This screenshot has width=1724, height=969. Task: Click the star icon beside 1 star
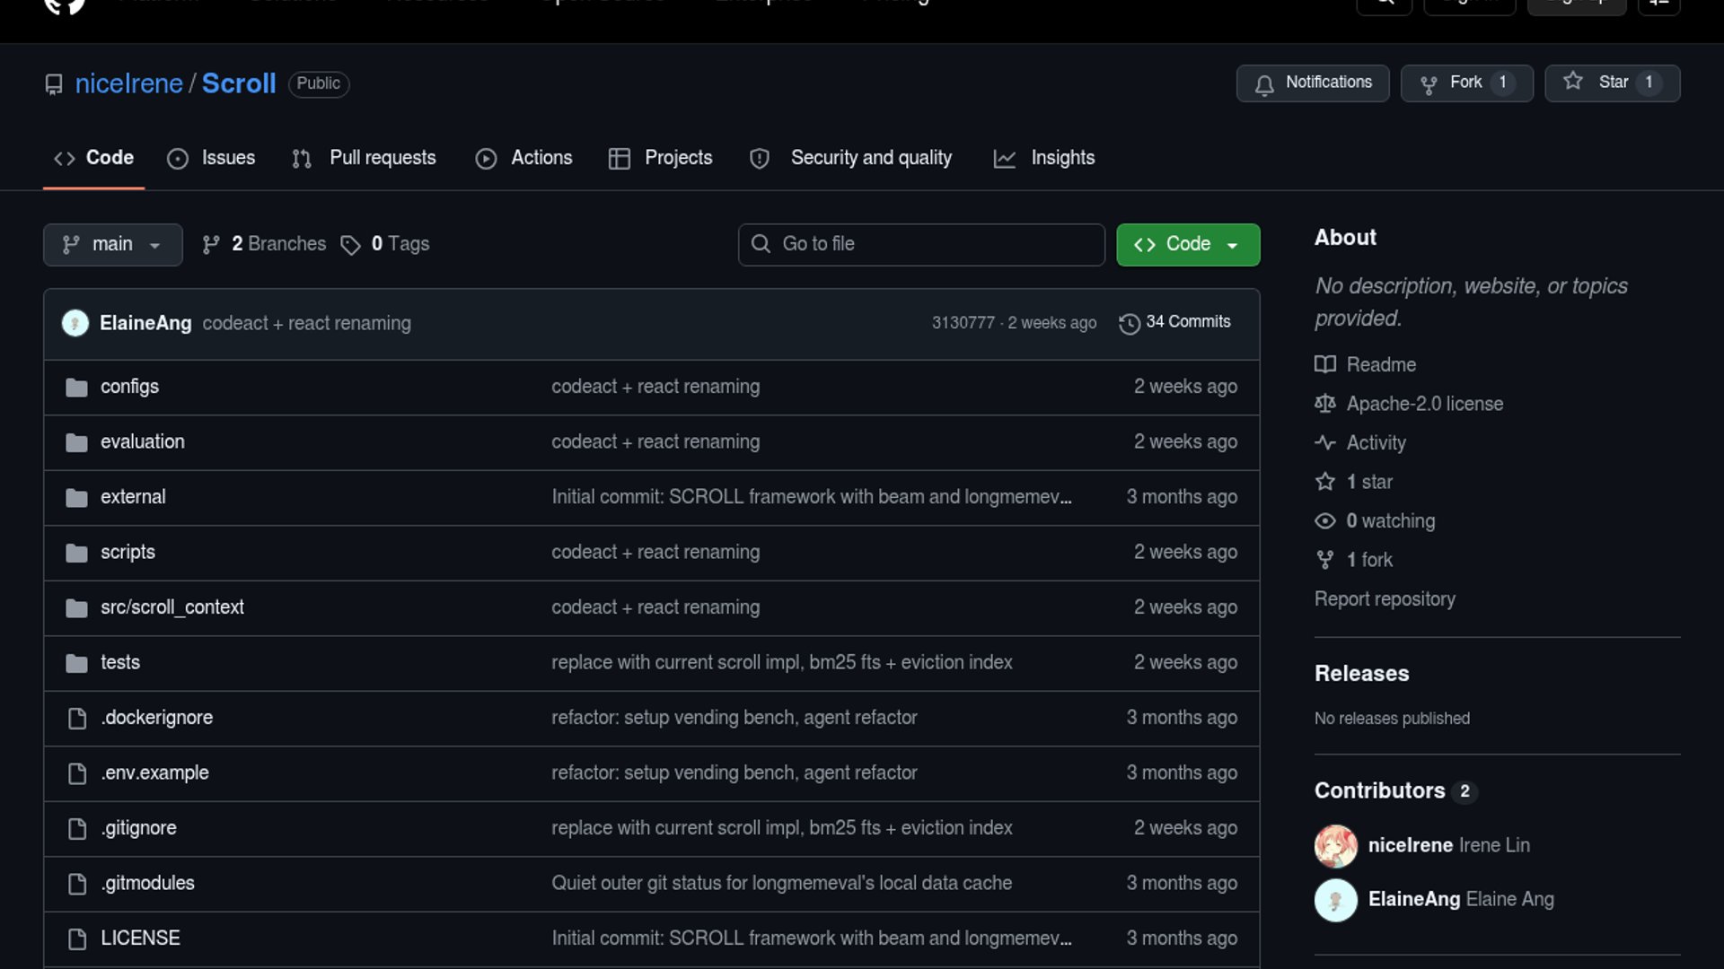(1325, 482)
